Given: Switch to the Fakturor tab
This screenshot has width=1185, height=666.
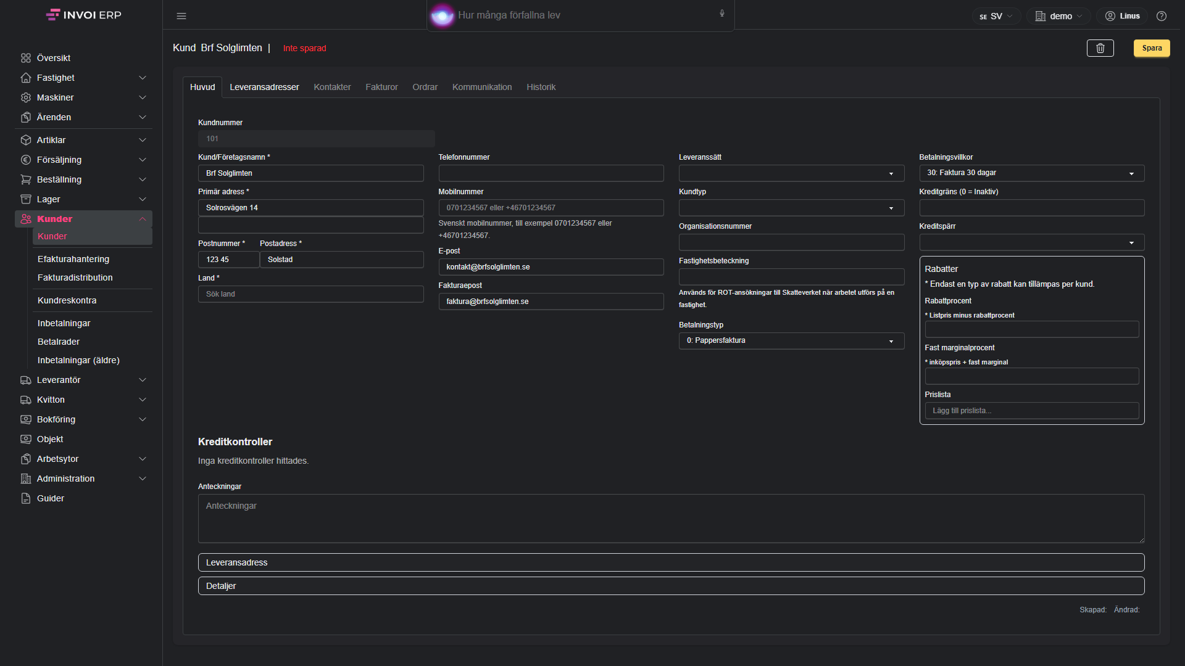Looking at the screenshot, I should 381,87.
